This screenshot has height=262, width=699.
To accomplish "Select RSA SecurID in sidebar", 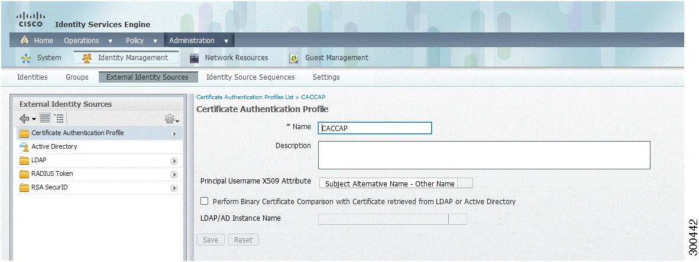I will coord(101,188).
